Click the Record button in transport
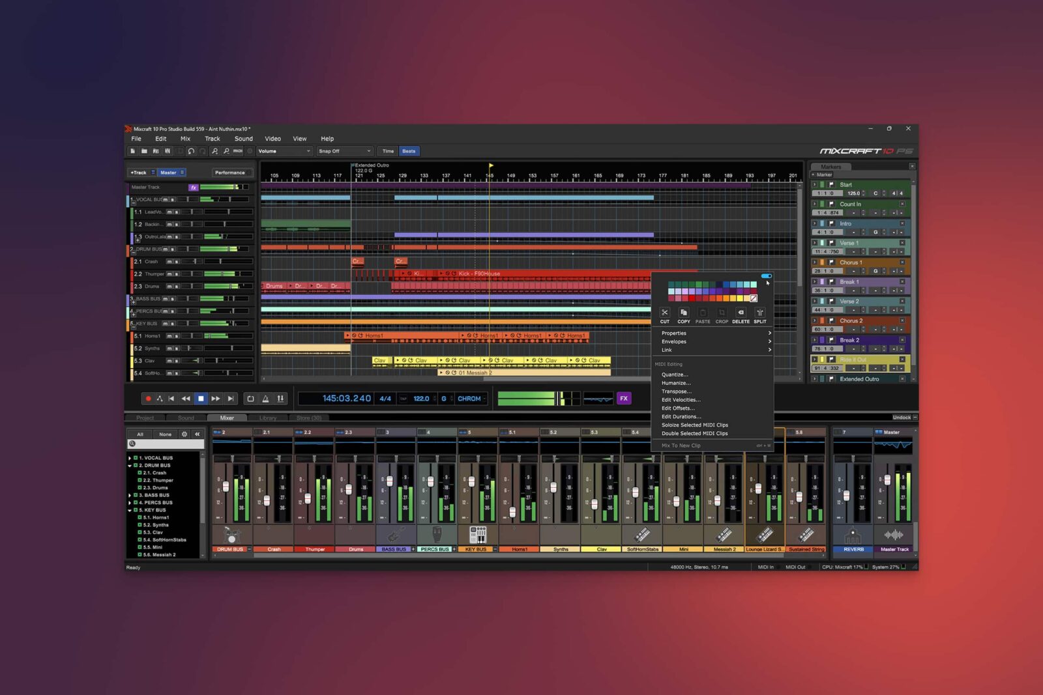Image resolution: width=1043 pixels, height=695 pixels. coord(148,399)
